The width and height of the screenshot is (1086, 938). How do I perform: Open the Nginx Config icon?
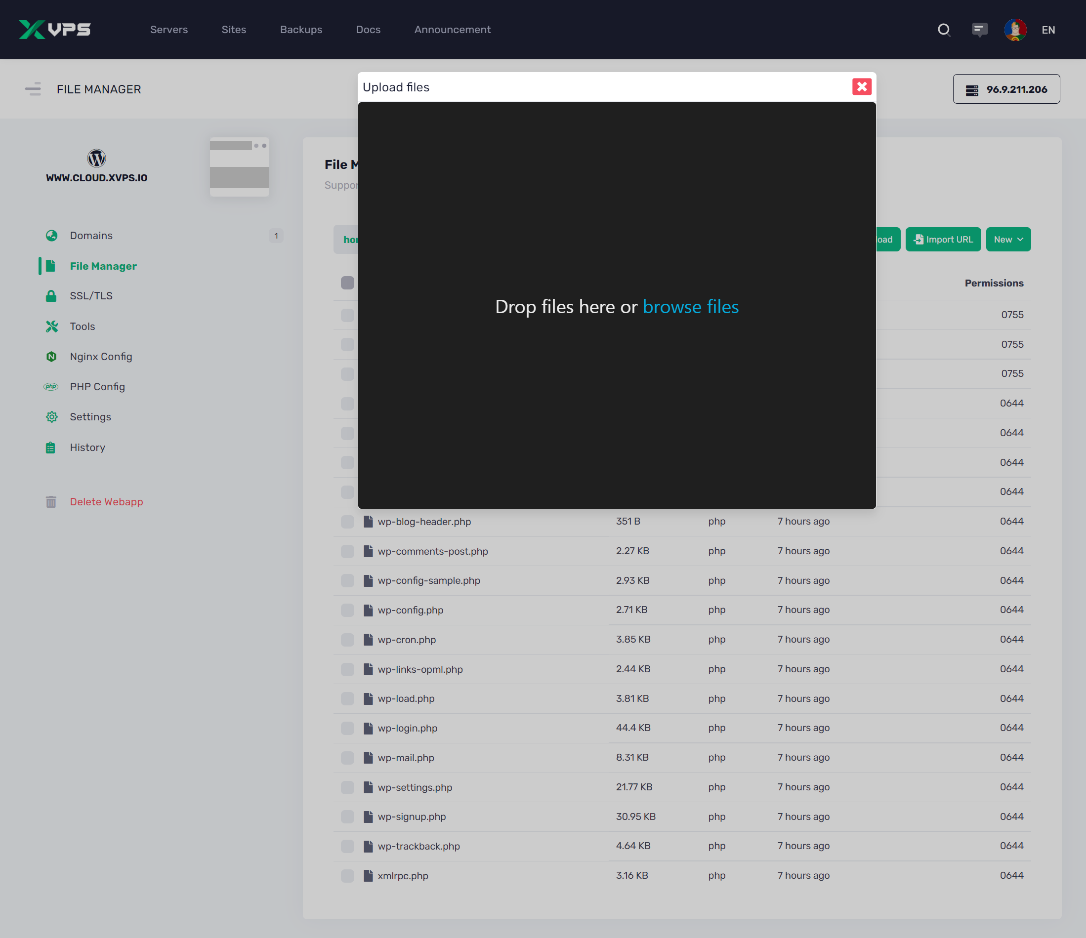(x=51, y=356)
